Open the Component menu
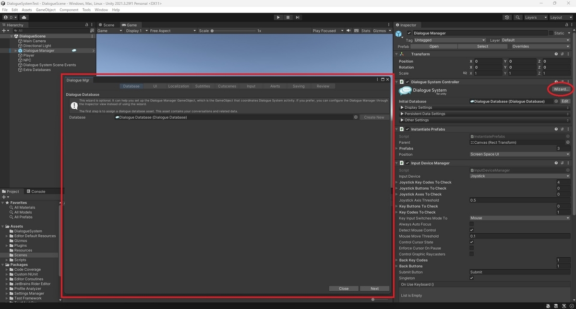 click(69, 10)
